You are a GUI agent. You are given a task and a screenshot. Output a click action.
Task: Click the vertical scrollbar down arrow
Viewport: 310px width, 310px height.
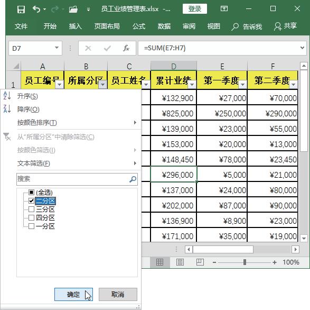click(x=304, y=238)
